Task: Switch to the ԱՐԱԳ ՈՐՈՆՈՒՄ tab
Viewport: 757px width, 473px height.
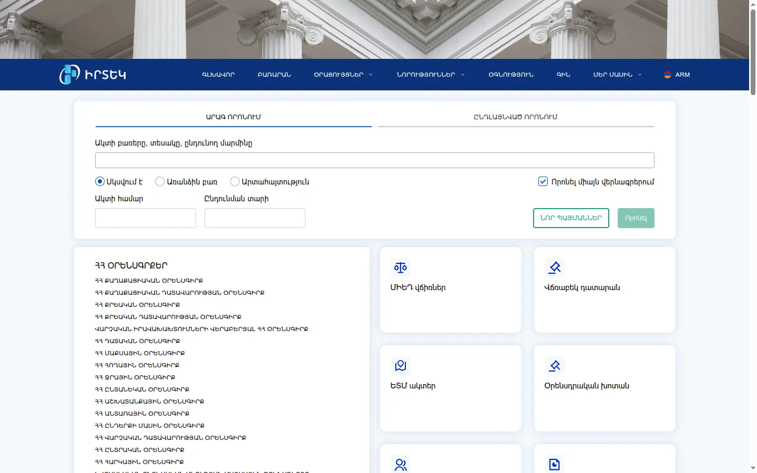Action: (x=233, y=117)
